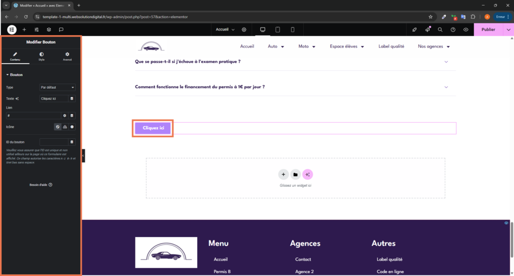Open the site settings sliders icon

(x=37, y=30)
